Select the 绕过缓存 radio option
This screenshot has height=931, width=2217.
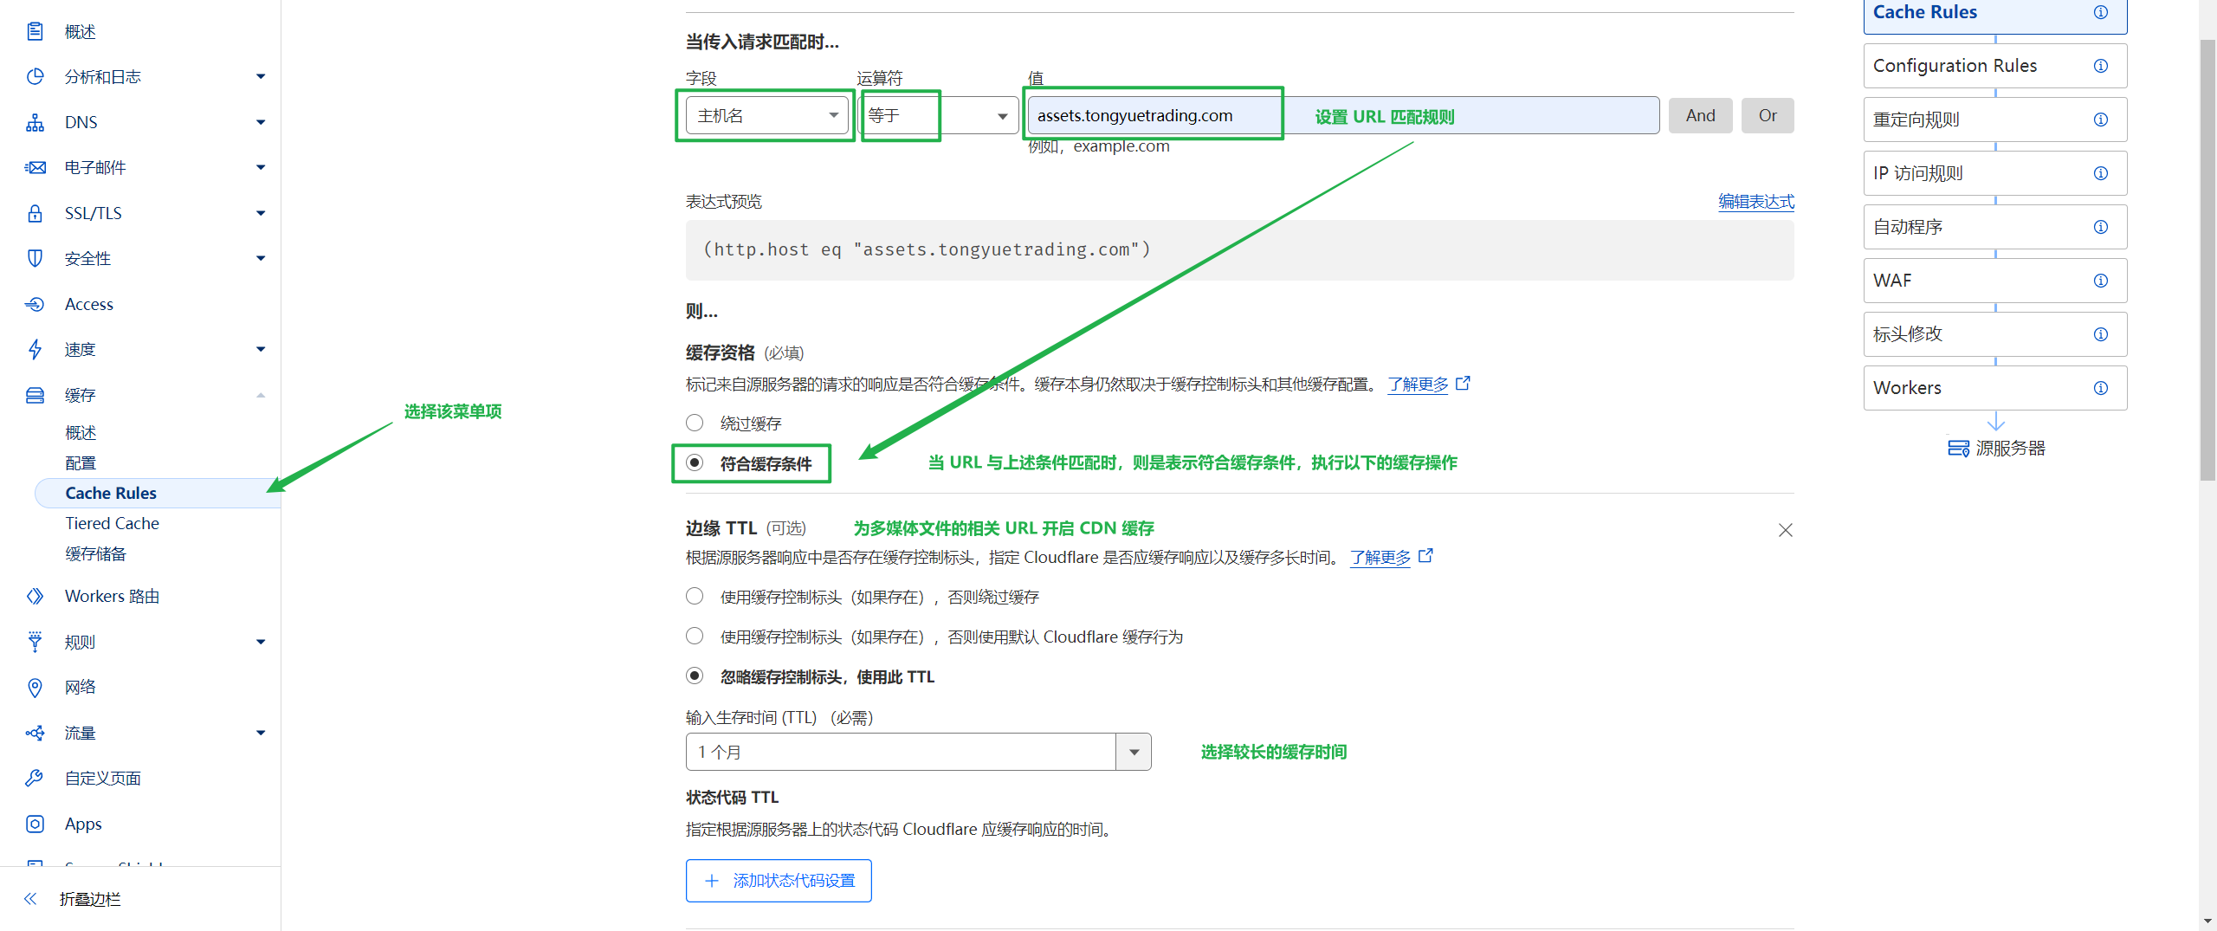(x=695, y=423)
